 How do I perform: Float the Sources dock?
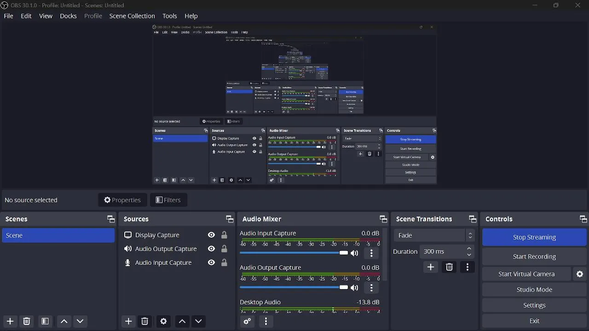[230, 219]
